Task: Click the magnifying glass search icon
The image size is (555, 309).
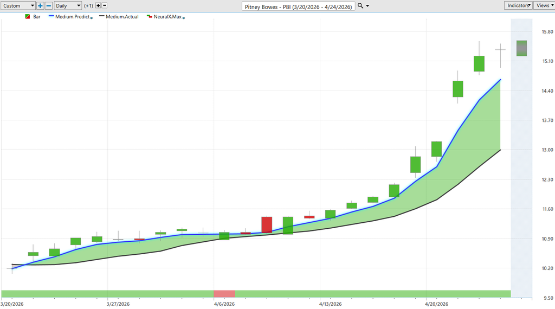Action: tap(360, 5)
